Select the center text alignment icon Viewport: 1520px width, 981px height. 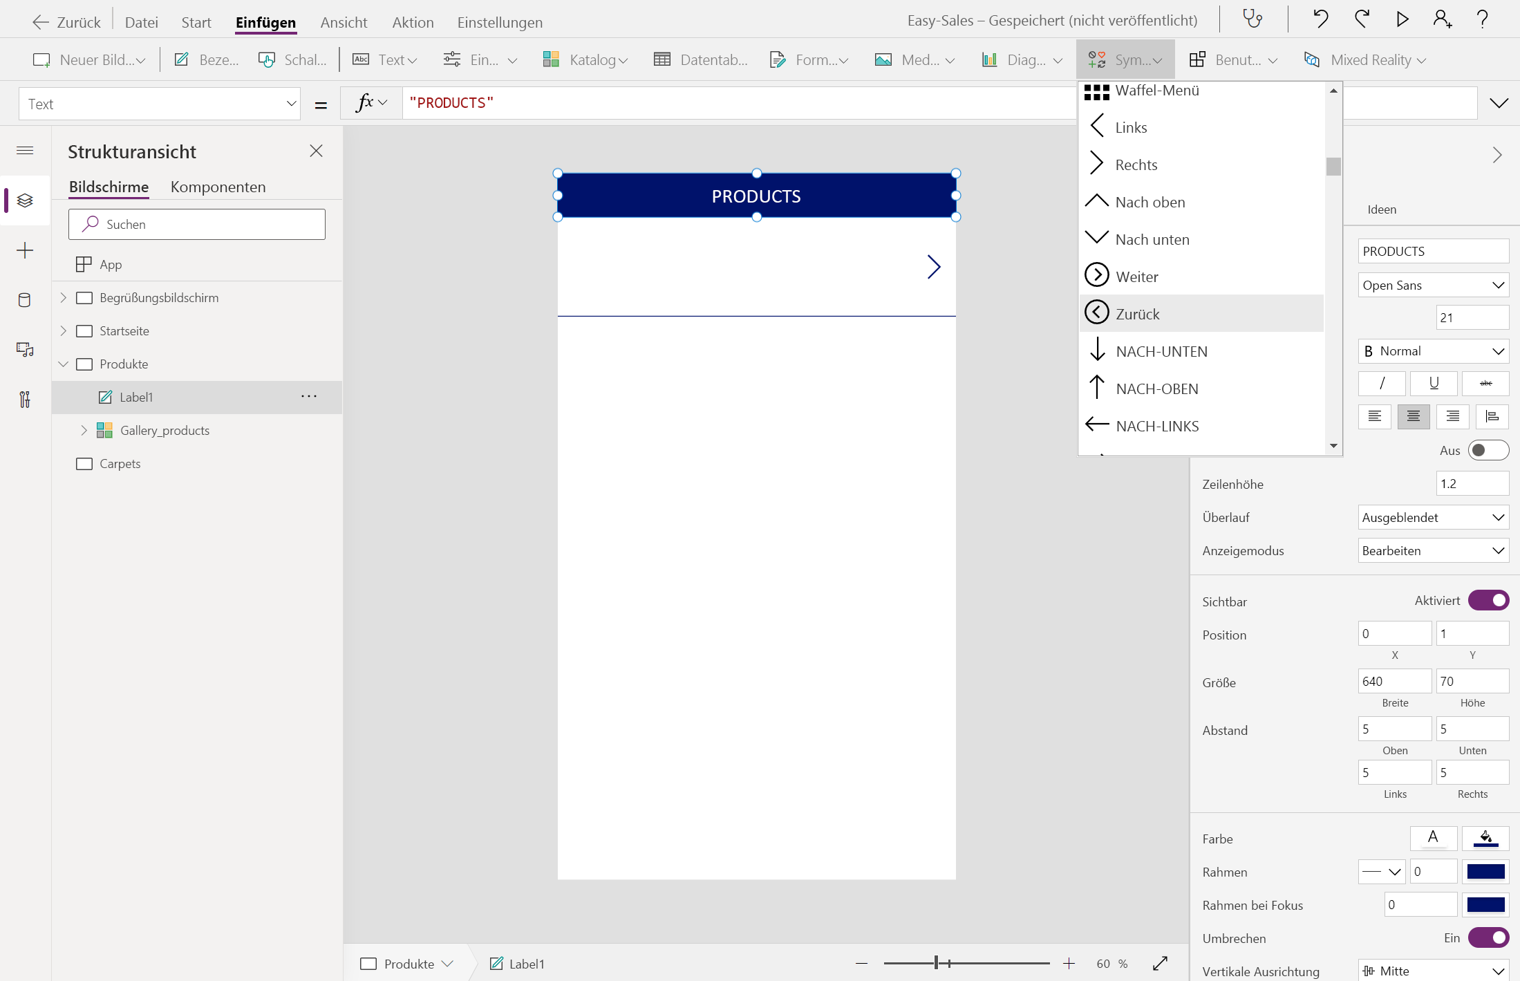point(1413,416)
